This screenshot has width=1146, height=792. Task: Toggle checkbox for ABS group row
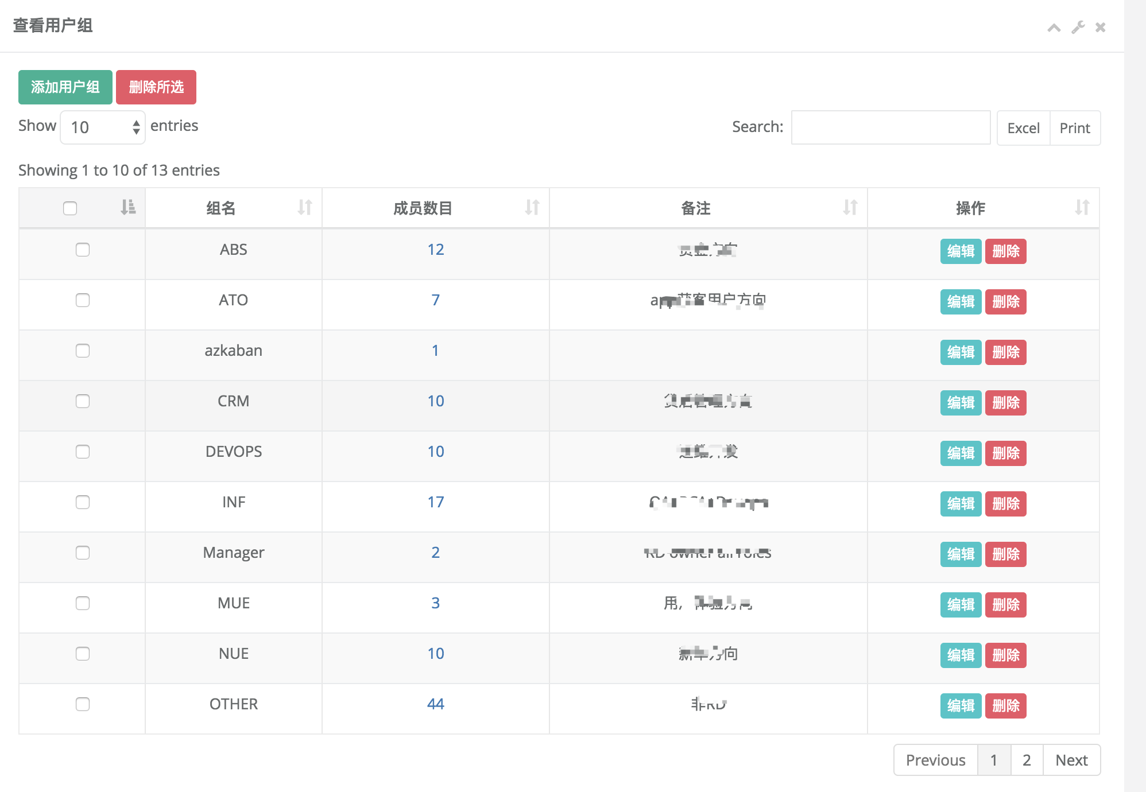click(83, 251)
